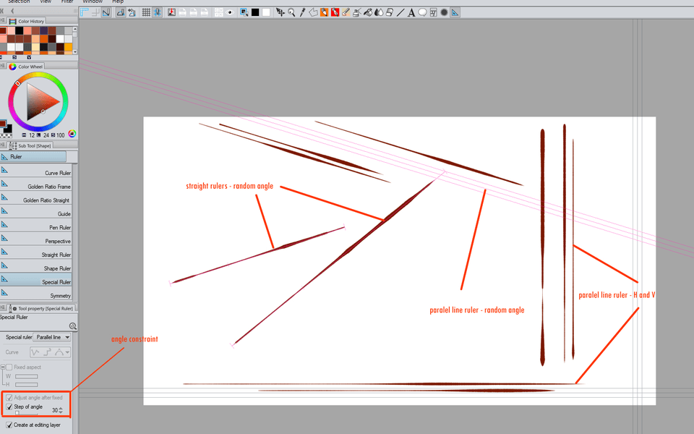Image resolution: width=694 pixels, height=434 pixels.
Task: Toggle the Step of angle checkbox
Action: click(x=9, y=407)
